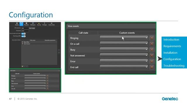Open Error dropdown in small View events panel
This screenshot has height=105, width=187.
point(35,86)
